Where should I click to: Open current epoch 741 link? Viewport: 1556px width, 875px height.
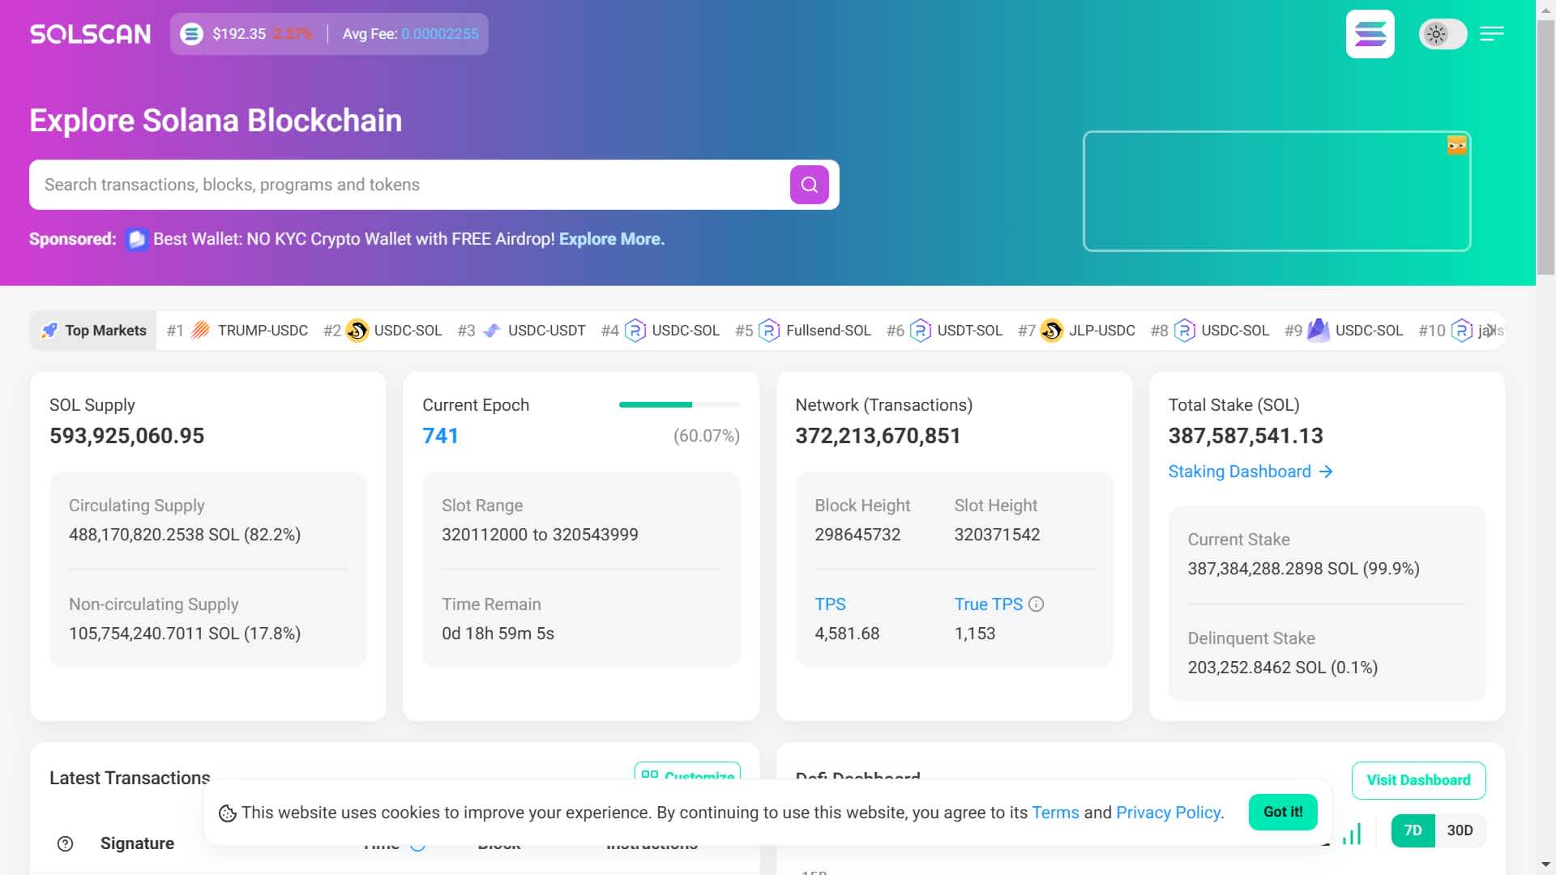[x=440, y=436]
